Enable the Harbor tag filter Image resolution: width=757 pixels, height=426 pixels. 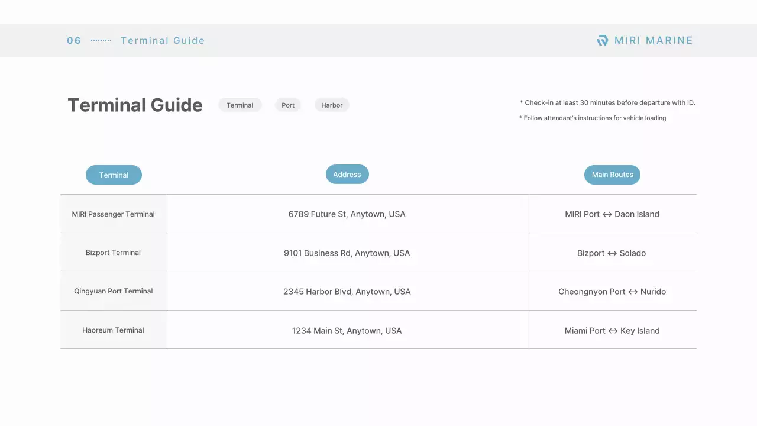[332, 105]
